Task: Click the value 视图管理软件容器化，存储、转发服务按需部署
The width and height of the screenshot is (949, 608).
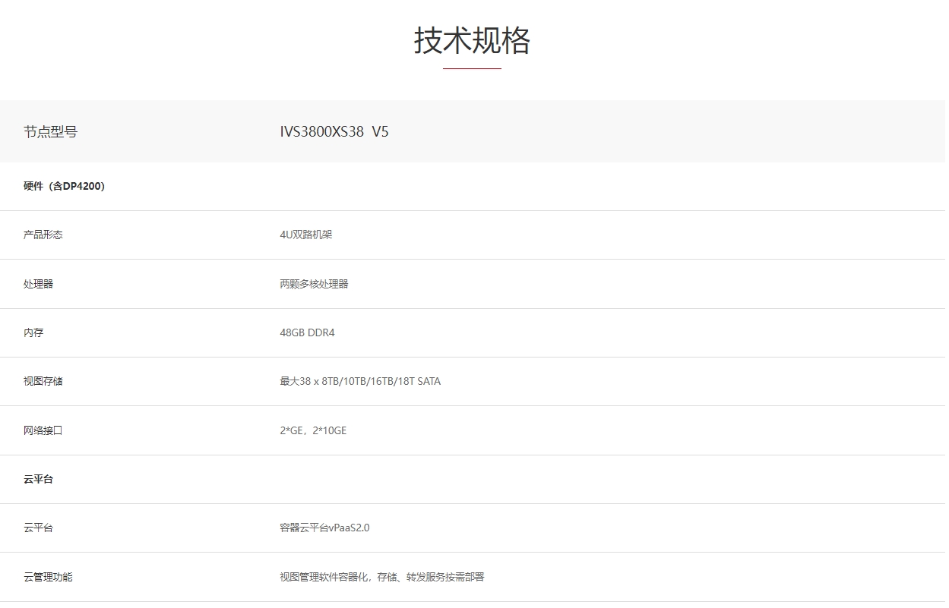Action: tap(382, 577)
